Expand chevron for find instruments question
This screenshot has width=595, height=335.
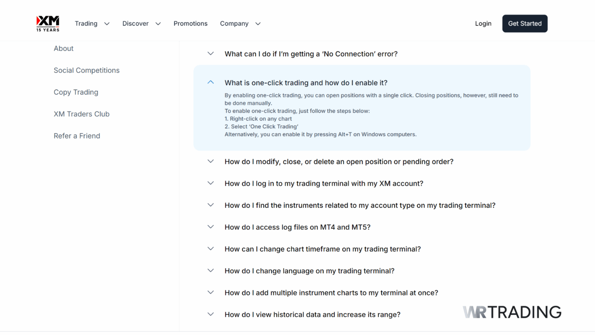[210, 205]
